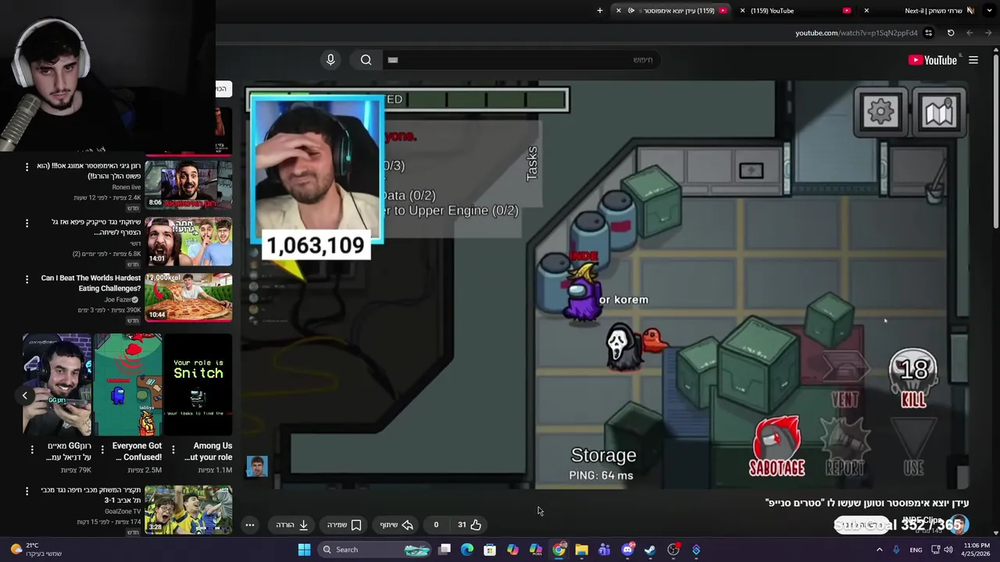The image size is (1000, 562).
Task: Open options menu for GoalZone TV video
Action: 27,491
